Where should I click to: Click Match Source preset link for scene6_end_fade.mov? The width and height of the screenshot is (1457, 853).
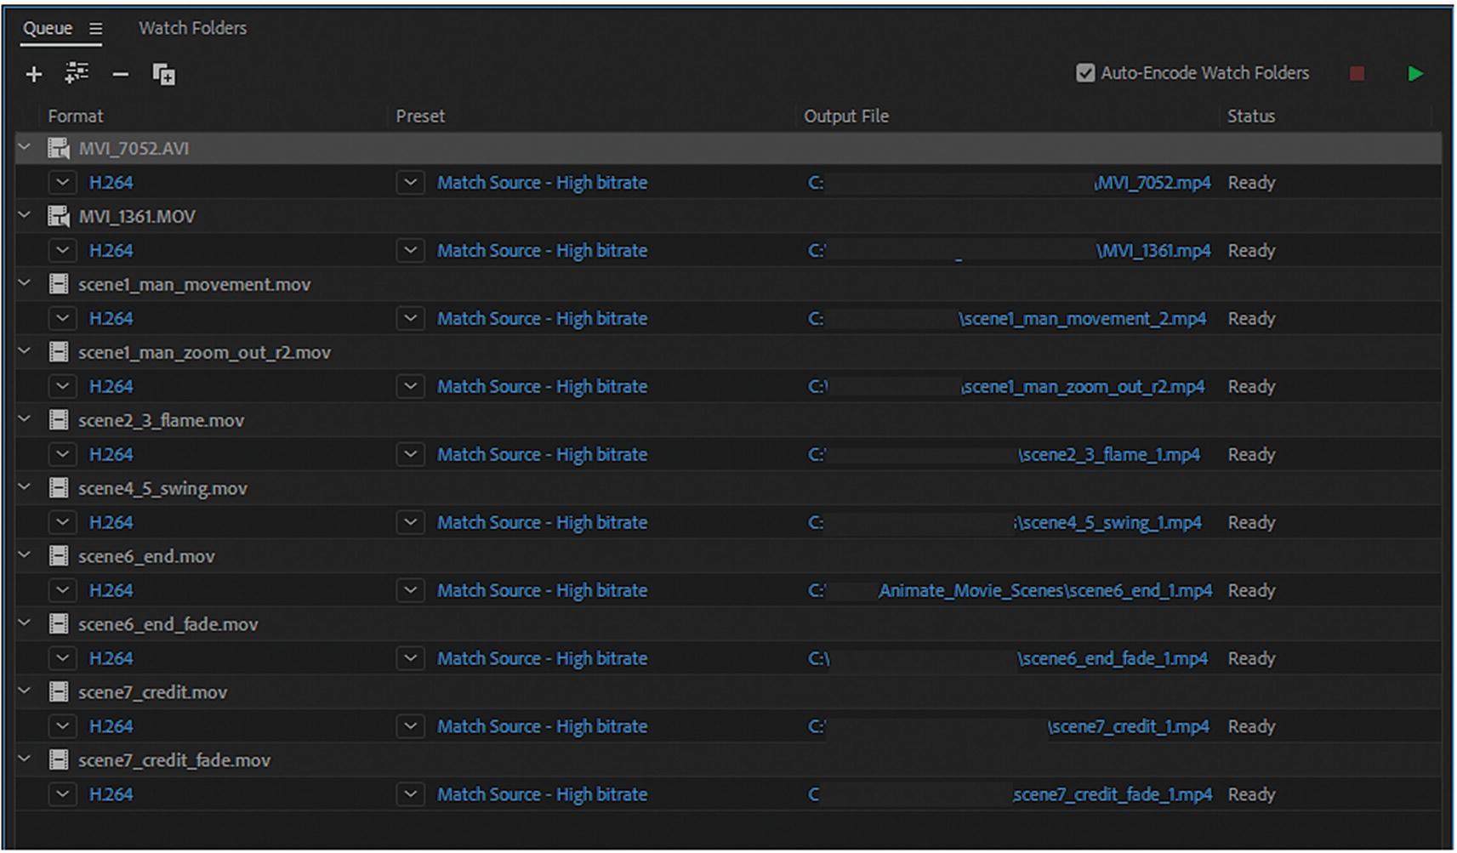[542, 658]
